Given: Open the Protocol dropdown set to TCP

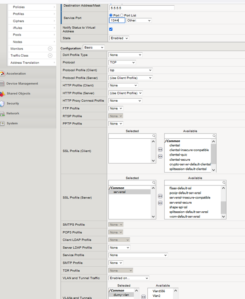Looking at the screenshot, I should coord(122,63).
